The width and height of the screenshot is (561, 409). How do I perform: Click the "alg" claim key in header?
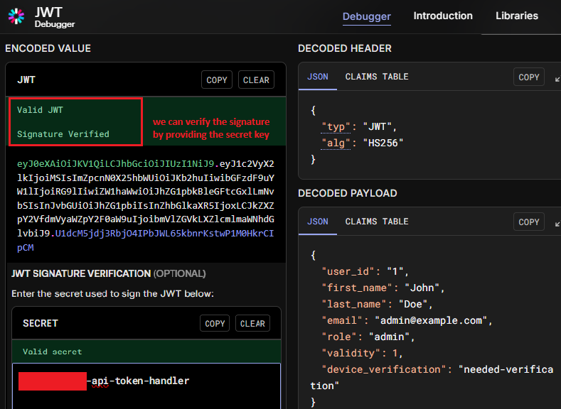tap(336, 143)
